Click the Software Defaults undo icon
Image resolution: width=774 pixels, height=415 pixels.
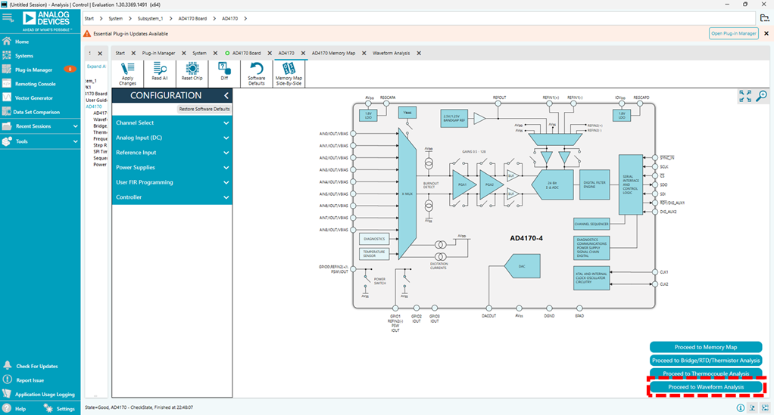pos(257,73)
